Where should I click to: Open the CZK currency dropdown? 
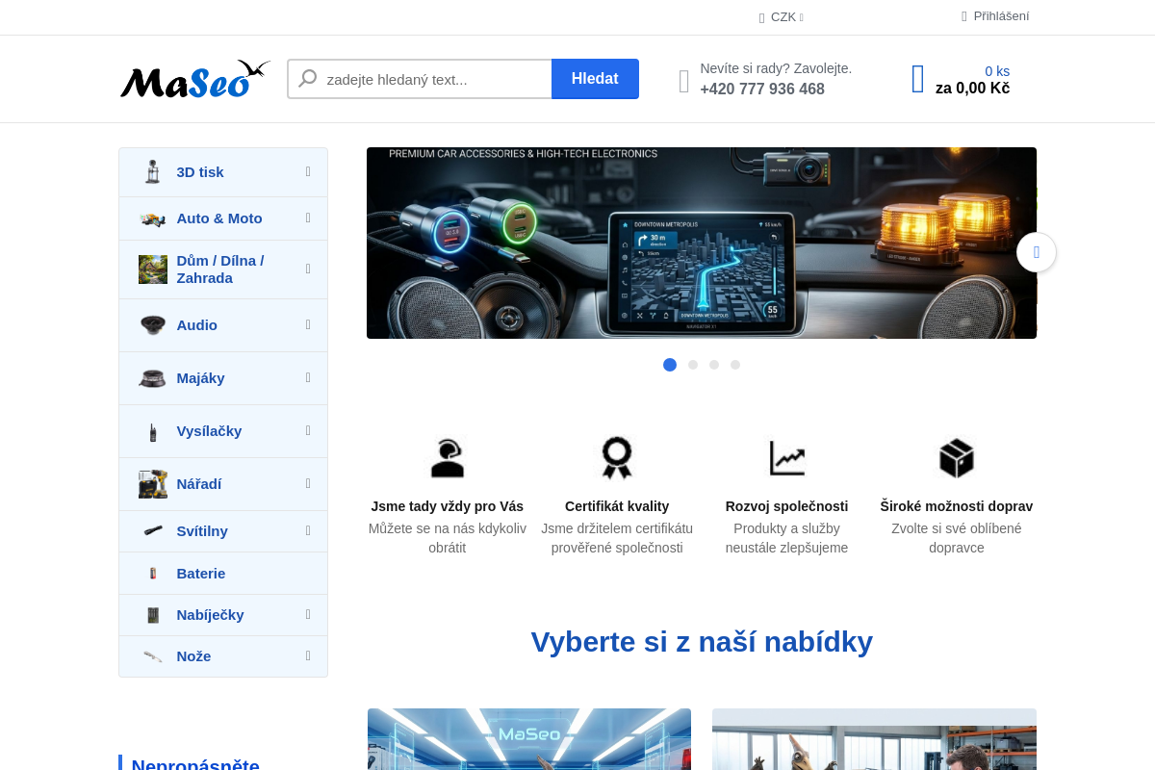coord(783,17)
